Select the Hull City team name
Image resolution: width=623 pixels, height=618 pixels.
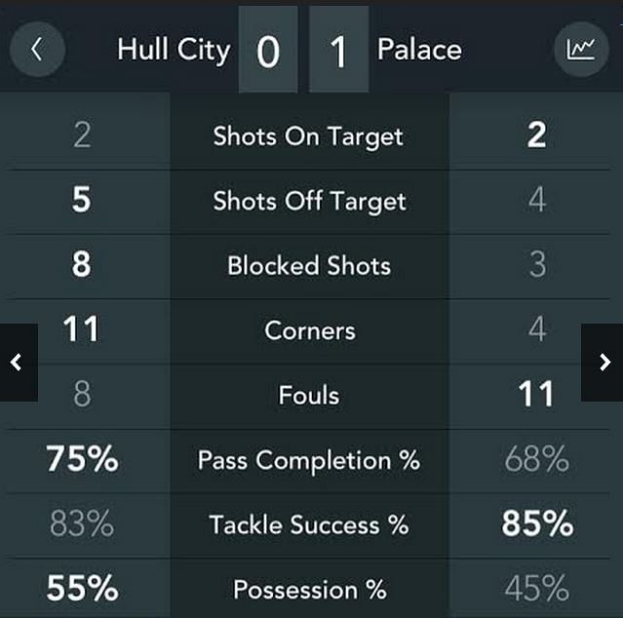tap(174, 50)
